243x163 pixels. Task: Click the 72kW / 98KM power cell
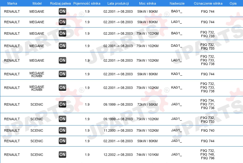[147, 104]
